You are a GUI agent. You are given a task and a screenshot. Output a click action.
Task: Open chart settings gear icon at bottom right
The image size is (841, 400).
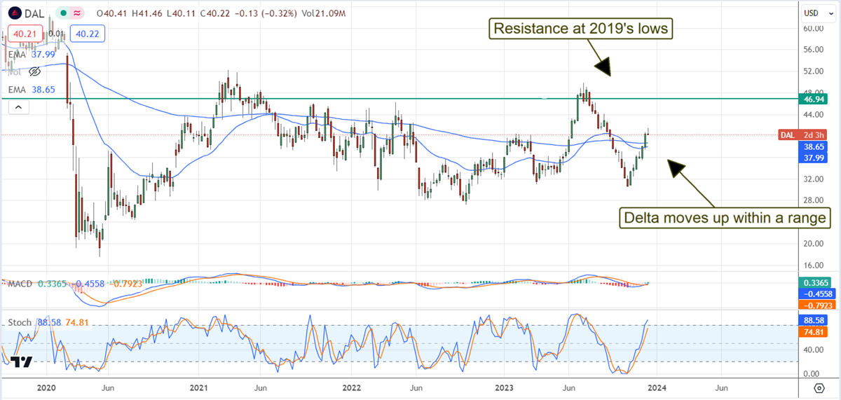pos(818,387)
